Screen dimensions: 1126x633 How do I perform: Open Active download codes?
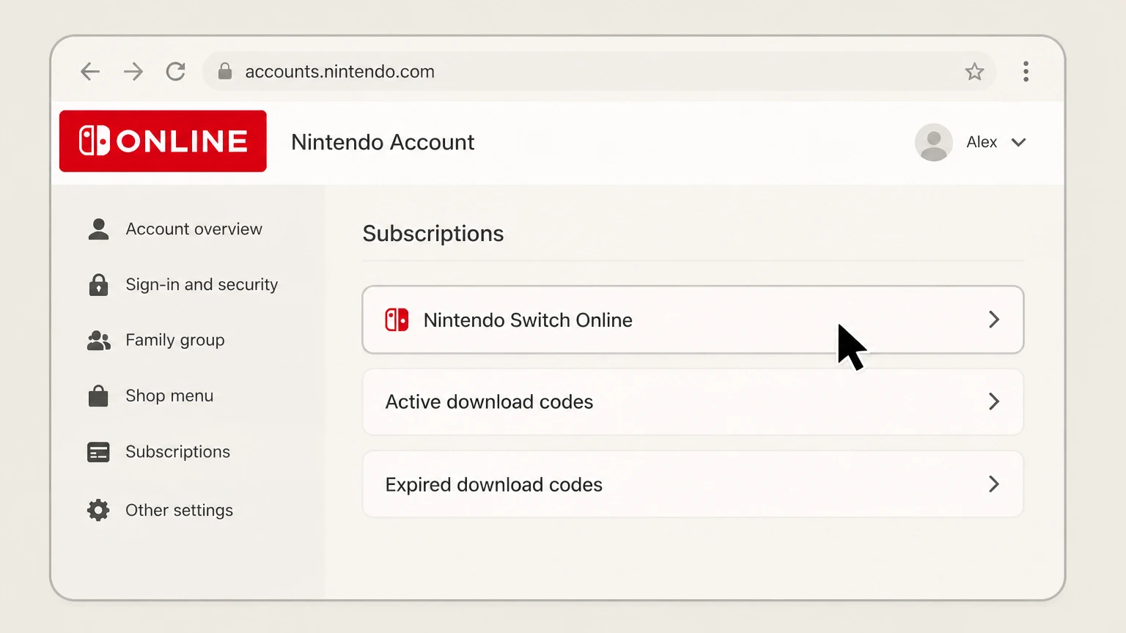[x=693, y=401]
